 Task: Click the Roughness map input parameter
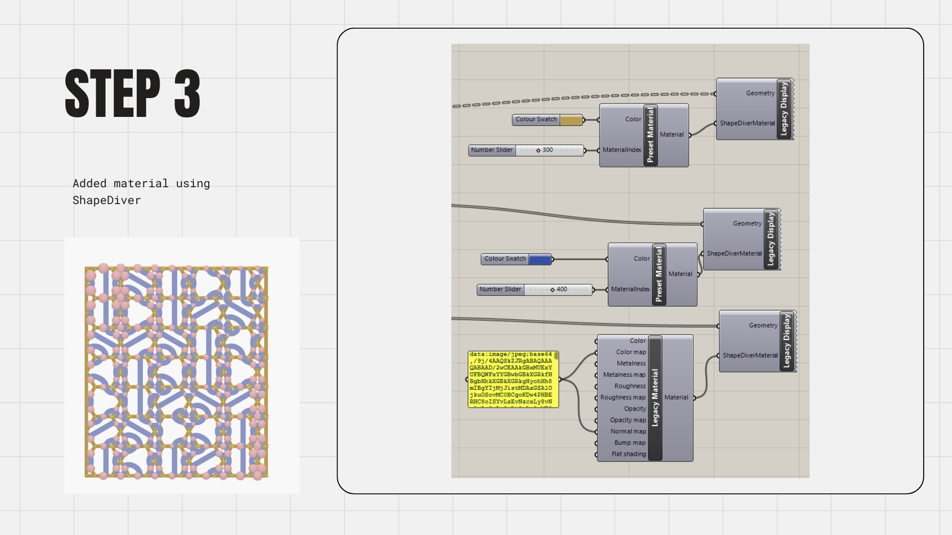point(623,397)
